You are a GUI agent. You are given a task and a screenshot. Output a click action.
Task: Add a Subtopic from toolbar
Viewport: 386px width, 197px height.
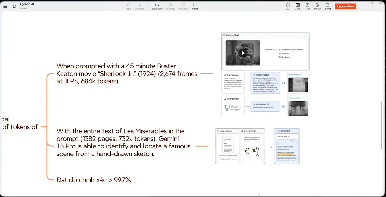[140, 7]
